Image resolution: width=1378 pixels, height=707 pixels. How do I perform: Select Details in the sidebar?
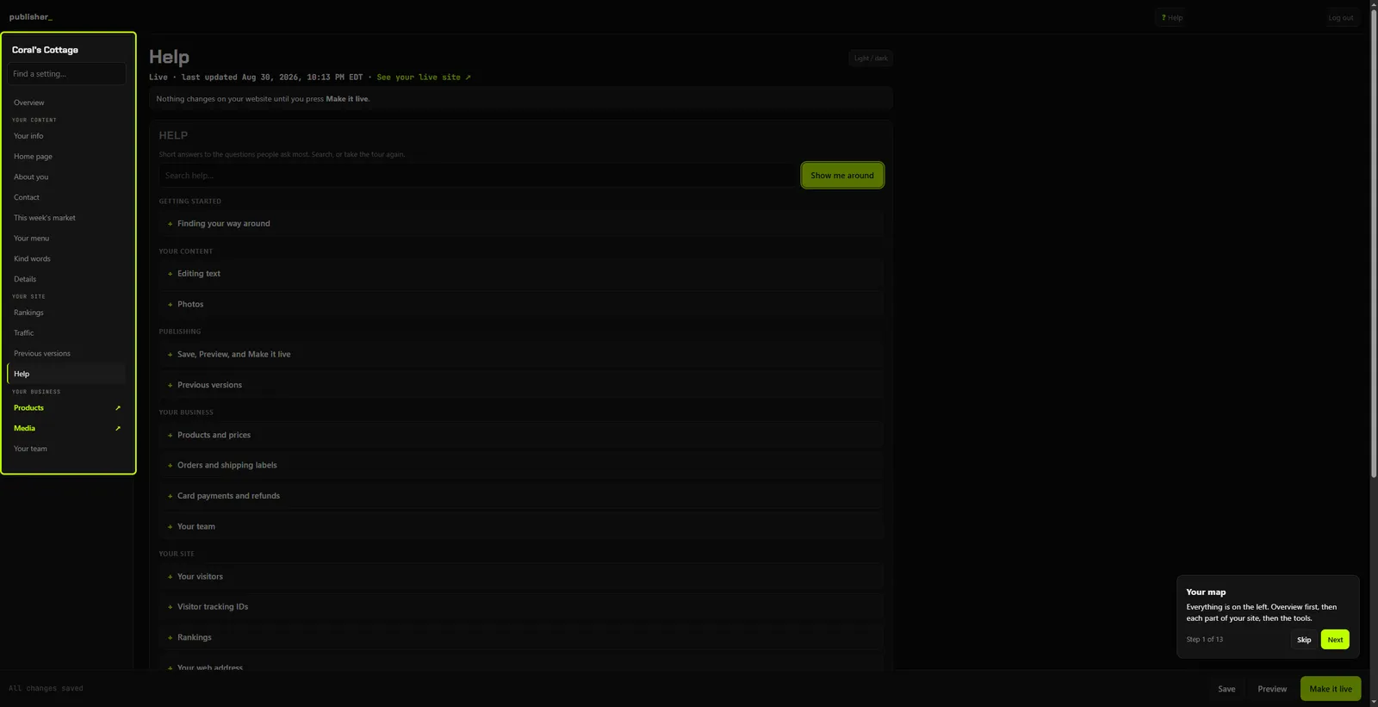[66, 280]
